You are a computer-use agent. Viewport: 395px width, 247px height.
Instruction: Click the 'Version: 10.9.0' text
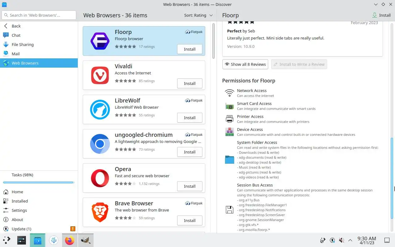[x=241, y=46]
